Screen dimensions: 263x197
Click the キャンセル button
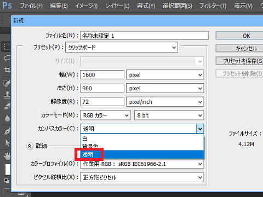tap(239, 48)
